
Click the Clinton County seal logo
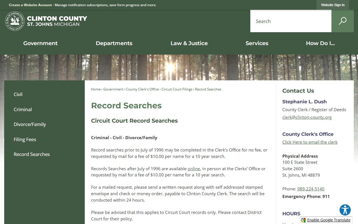coord(15,21)
